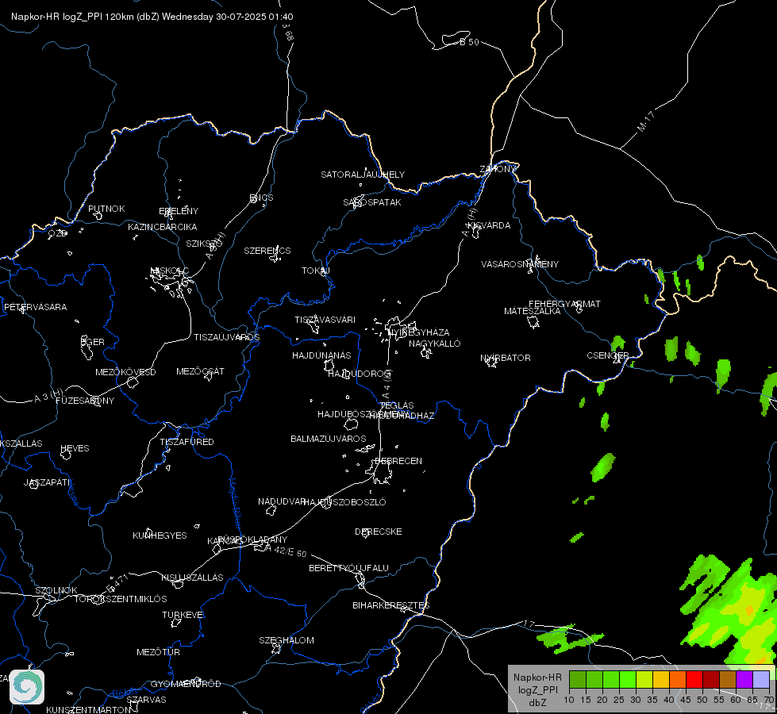Click the Napkor-HR legend title text
This screenshot has width=777, height=714.
[x=537, y=677]
